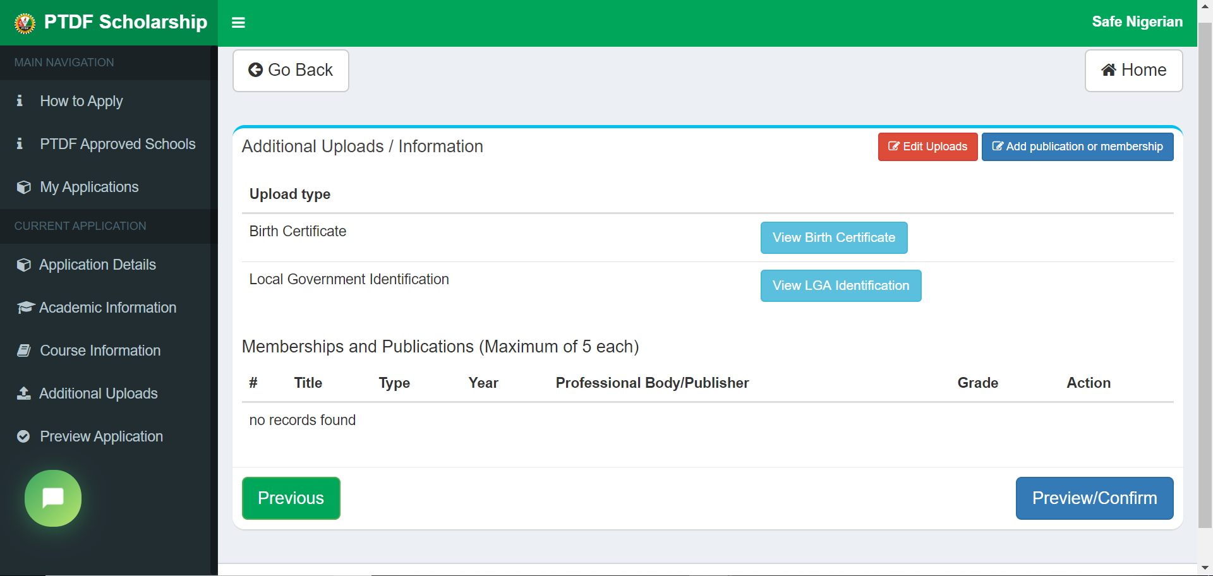Image resolution: width=1213 pixels, height=576 pixels.
Task: Click the cube icon beside My Applications
Action: pyautogui.click(x=23, y=188)
